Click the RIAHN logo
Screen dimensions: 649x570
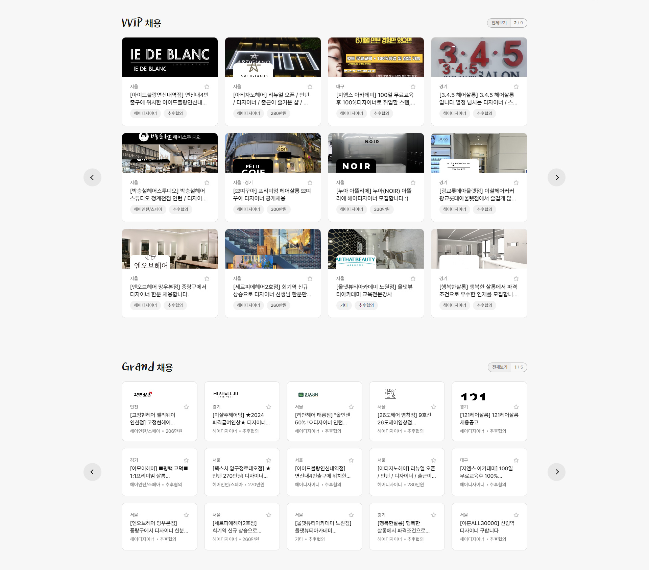(x=308, y=394)
